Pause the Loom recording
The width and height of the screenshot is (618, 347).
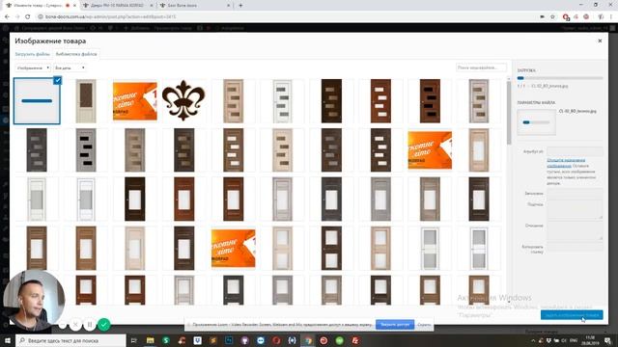pos(90,325)
